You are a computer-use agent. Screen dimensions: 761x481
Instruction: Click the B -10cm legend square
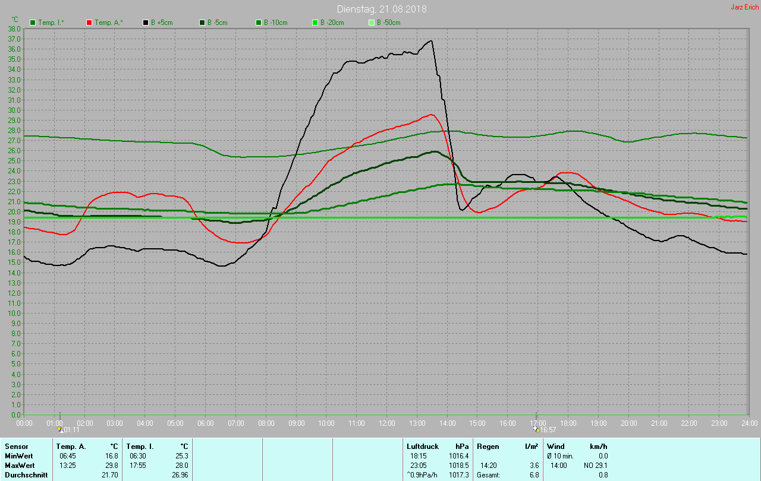(x=259, y=23)
